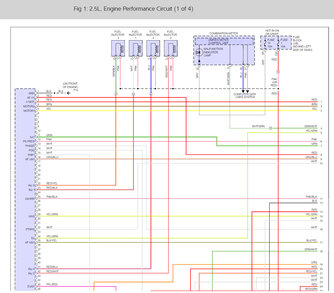Click the ORG/BLU wire label at pin 16
Screen dimensions: 334x293
click(52, 157)
